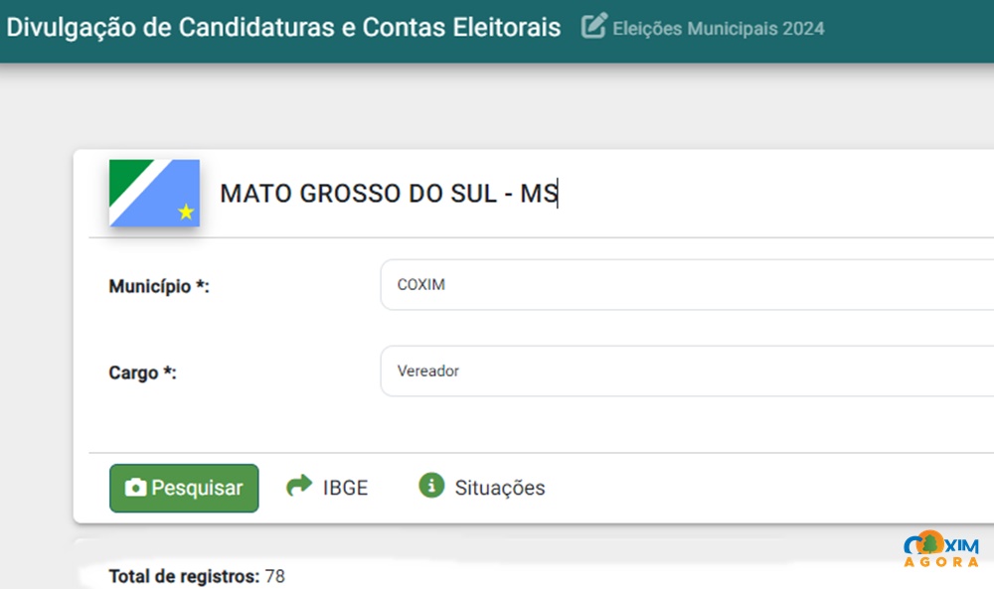The height and width of the screenshot is (589, 994).
Task: Click the info icon beside Situações
Action: click(430, 486)
